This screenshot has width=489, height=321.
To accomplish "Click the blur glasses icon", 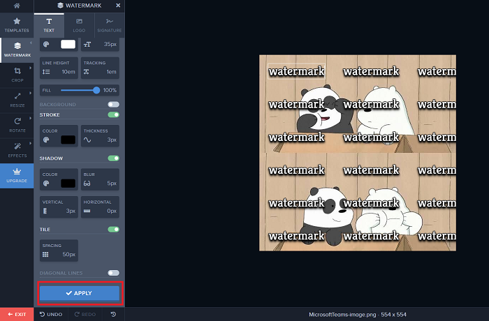I will (87, 184).
